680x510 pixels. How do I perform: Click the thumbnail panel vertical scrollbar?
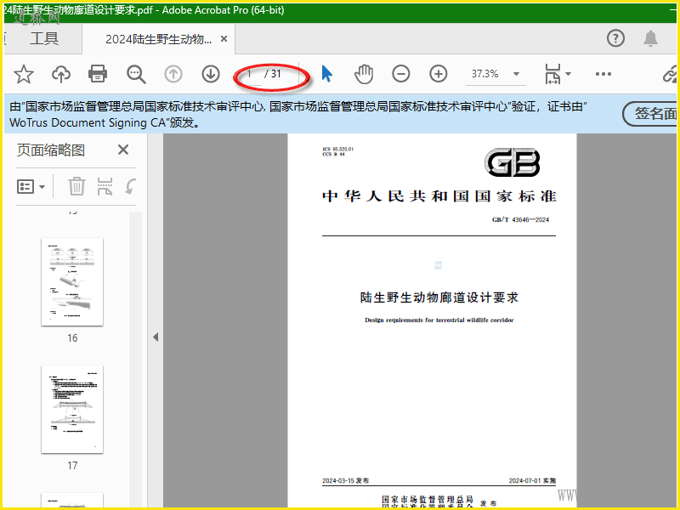136,358
